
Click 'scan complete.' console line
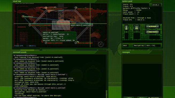21,86
